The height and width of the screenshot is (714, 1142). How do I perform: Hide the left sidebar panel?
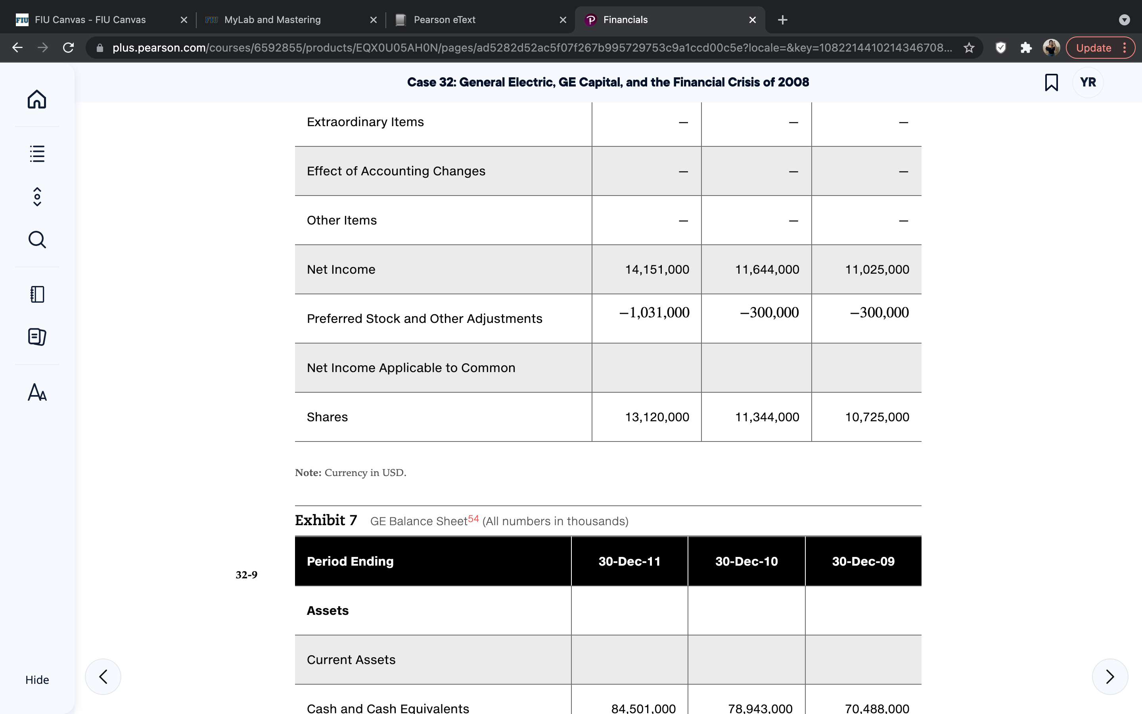(x=37, y=679)
